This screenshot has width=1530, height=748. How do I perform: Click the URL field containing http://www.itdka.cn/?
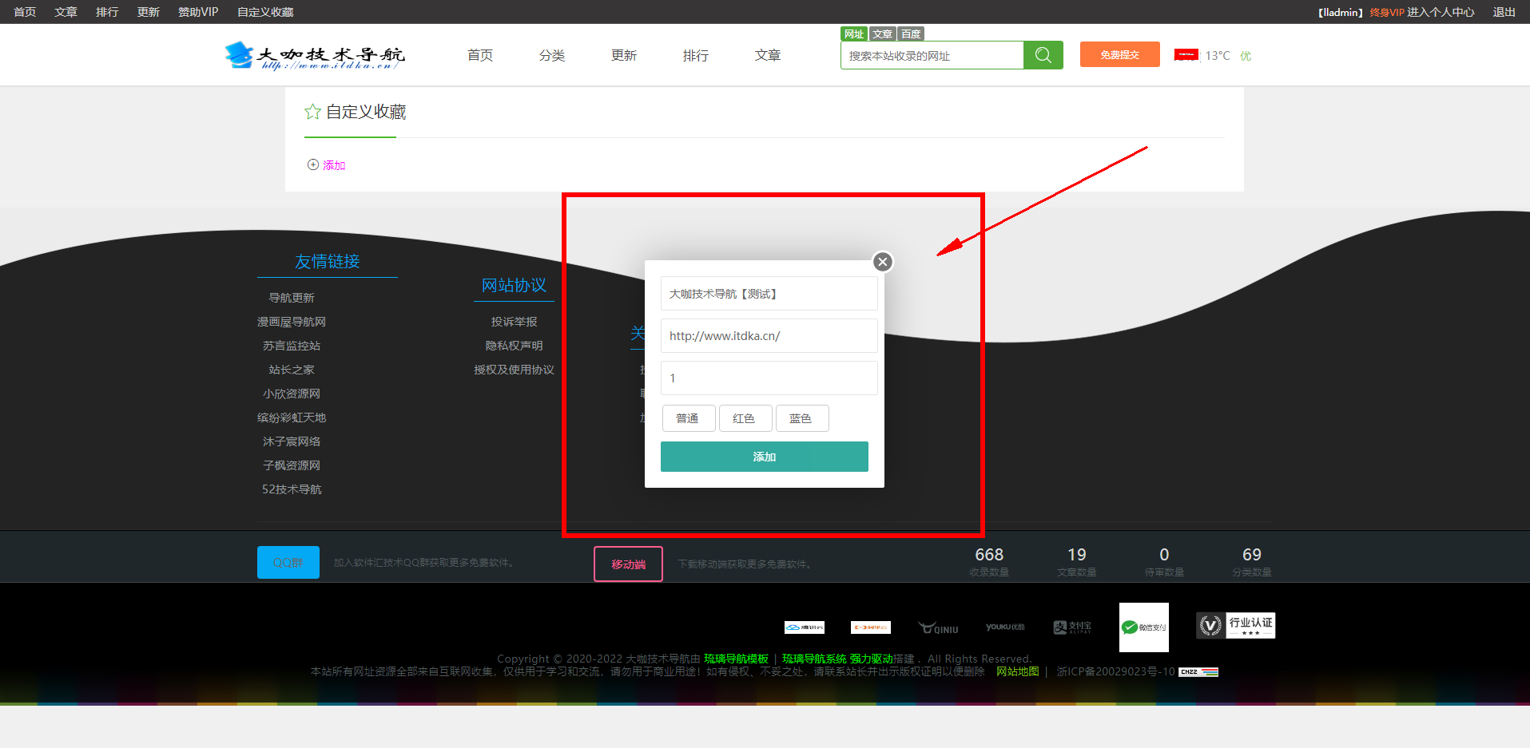coord(769,336)
